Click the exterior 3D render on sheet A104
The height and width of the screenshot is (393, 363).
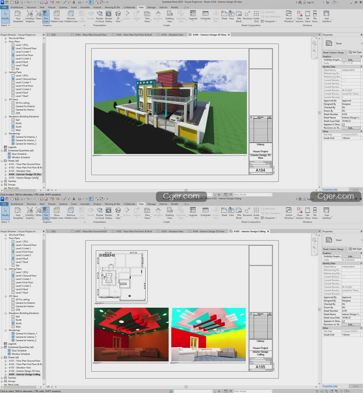tap(170, 107)
